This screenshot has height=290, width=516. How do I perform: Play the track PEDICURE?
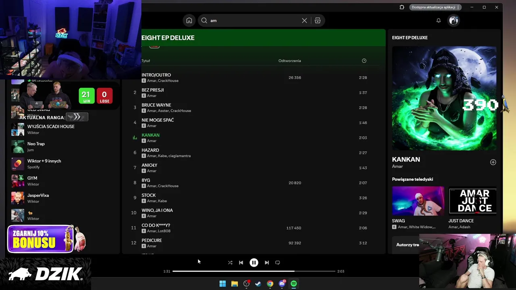point(152,240)
